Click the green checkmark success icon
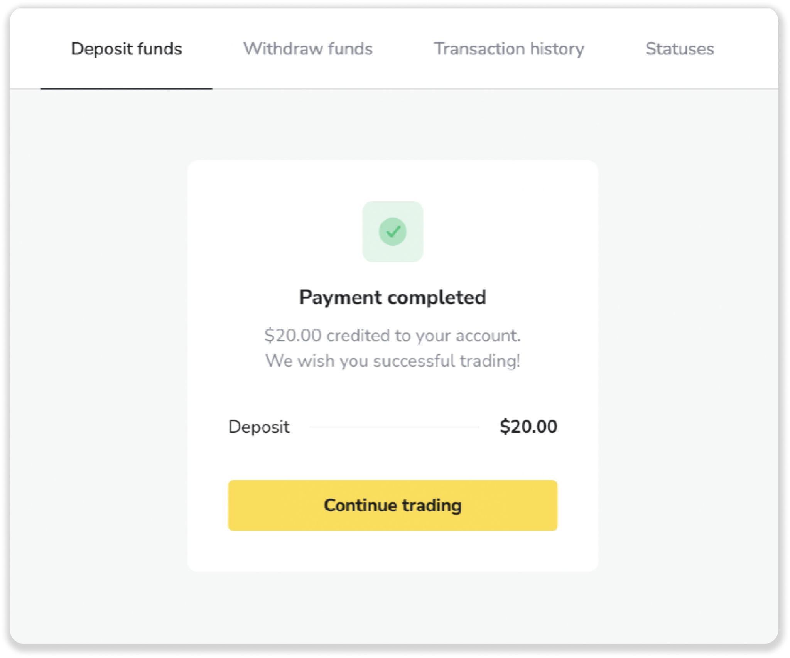 393,232
